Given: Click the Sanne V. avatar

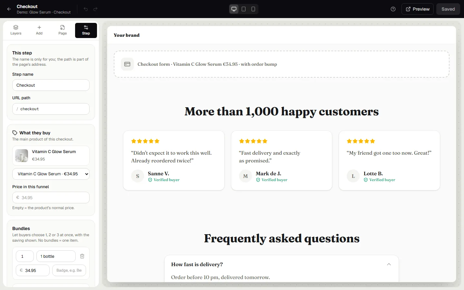Looking at the screenshot, I should tap(138, 176).
